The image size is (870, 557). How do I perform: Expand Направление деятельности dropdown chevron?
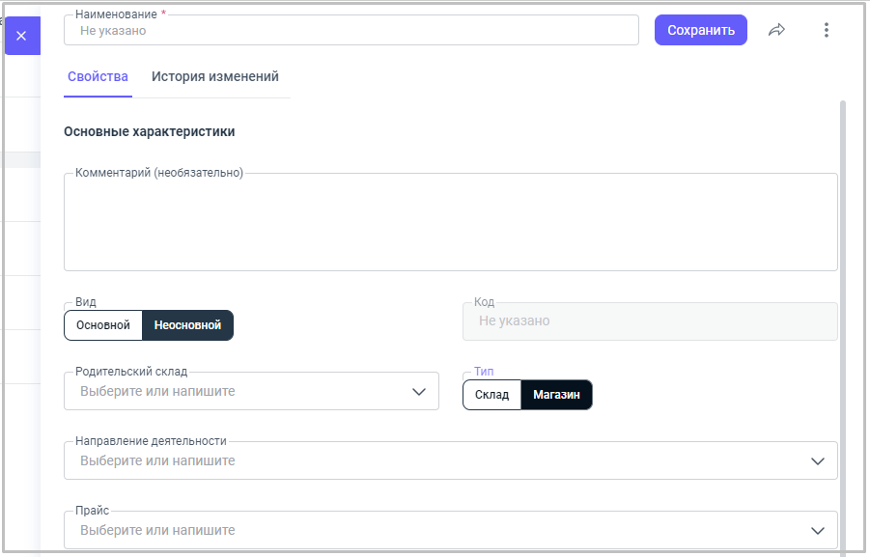(818, 461)
